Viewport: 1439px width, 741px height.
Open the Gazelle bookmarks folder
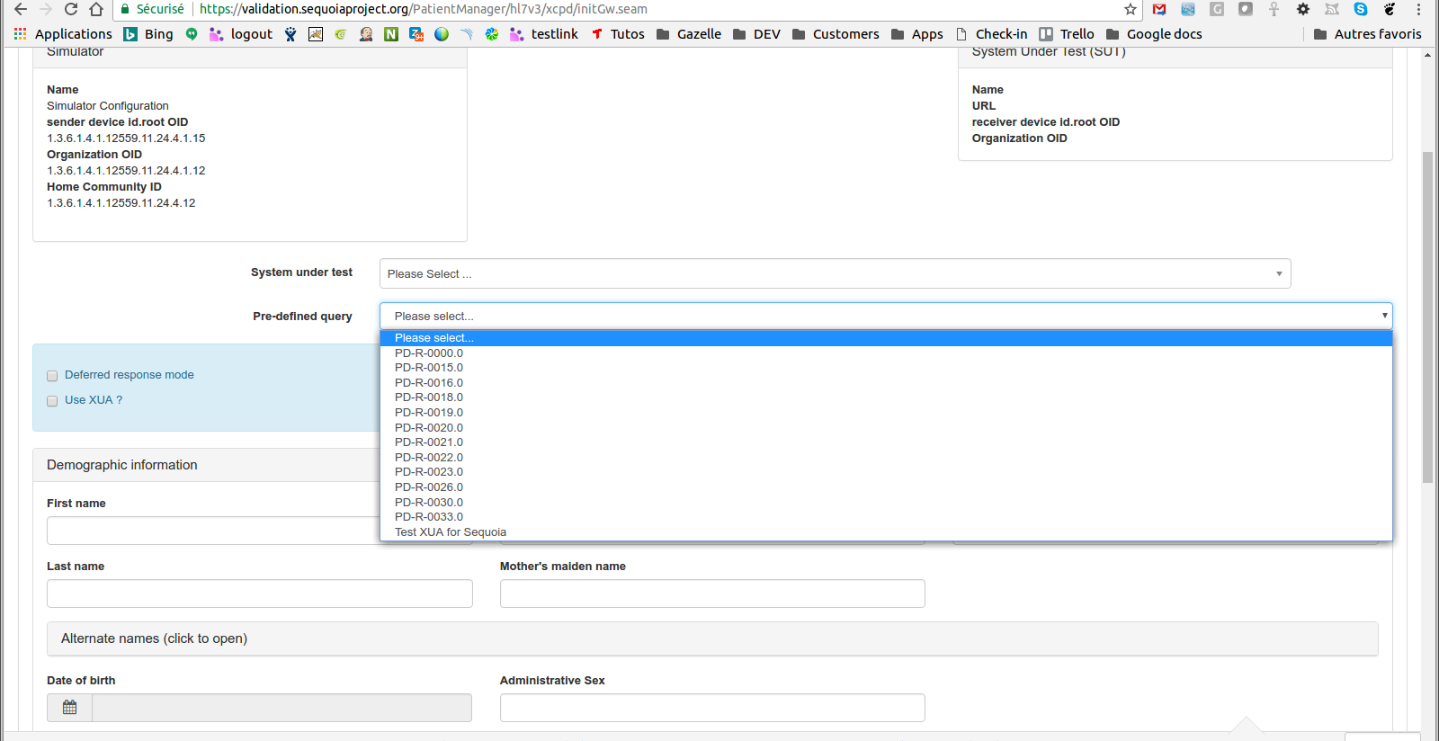689,34
